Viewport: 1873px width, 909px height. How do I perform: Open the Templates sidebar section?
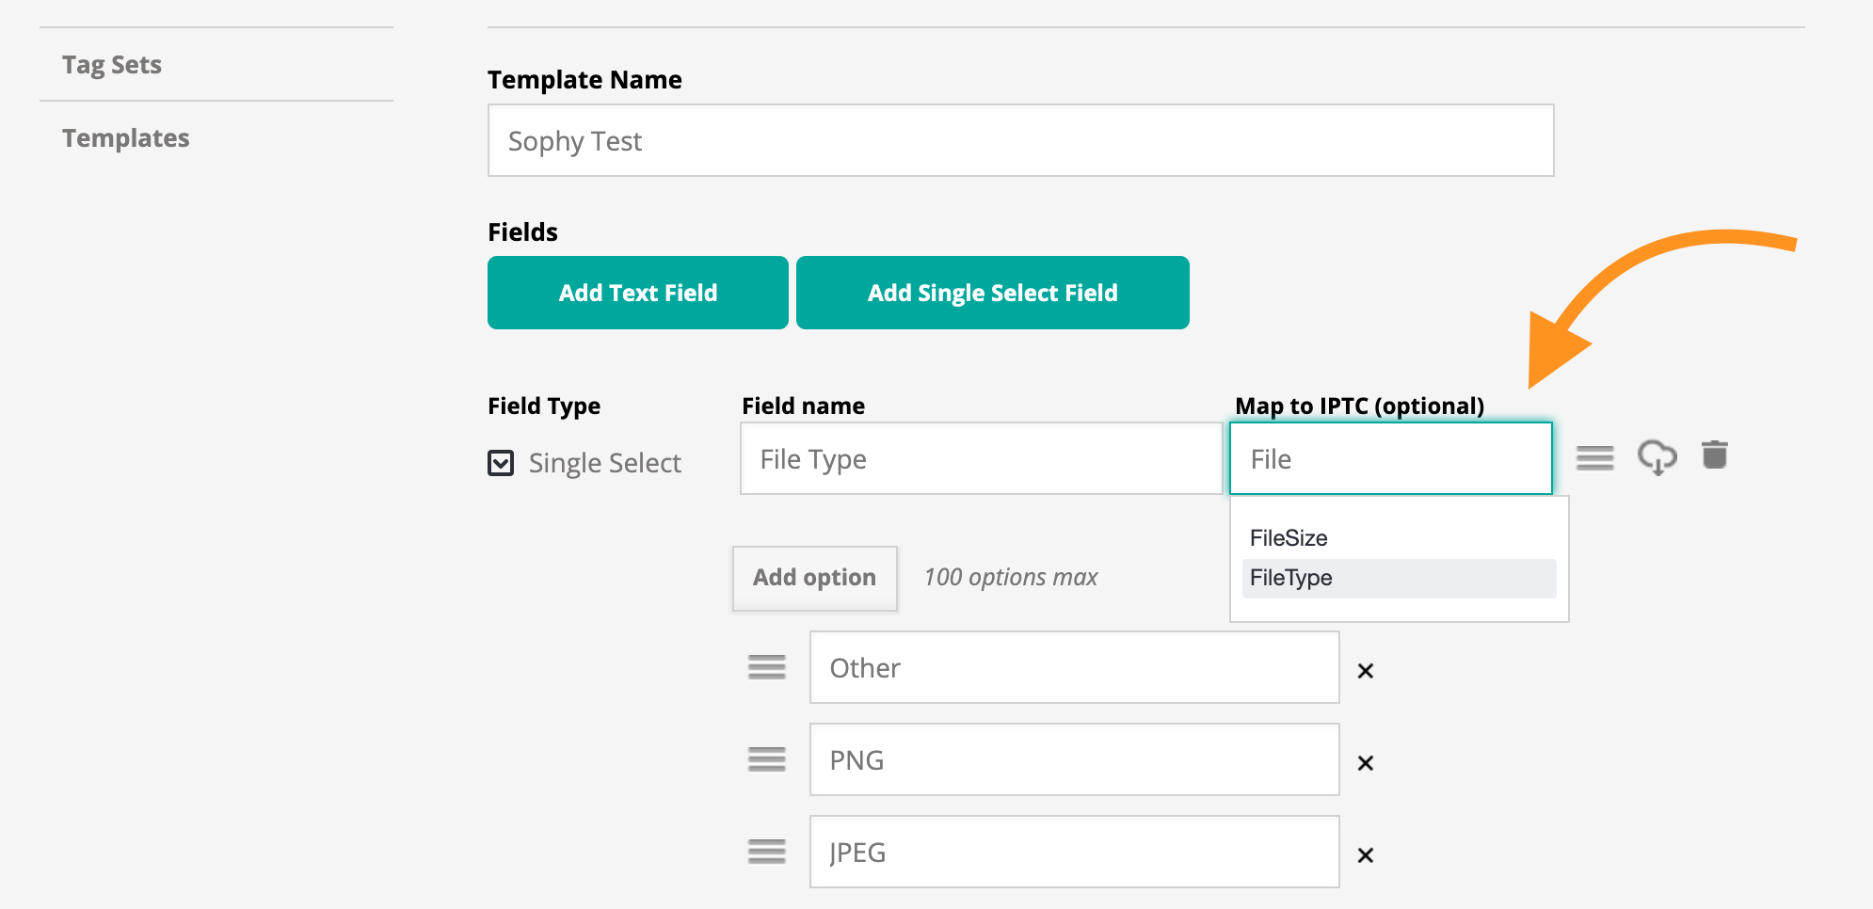click(126, 138)
